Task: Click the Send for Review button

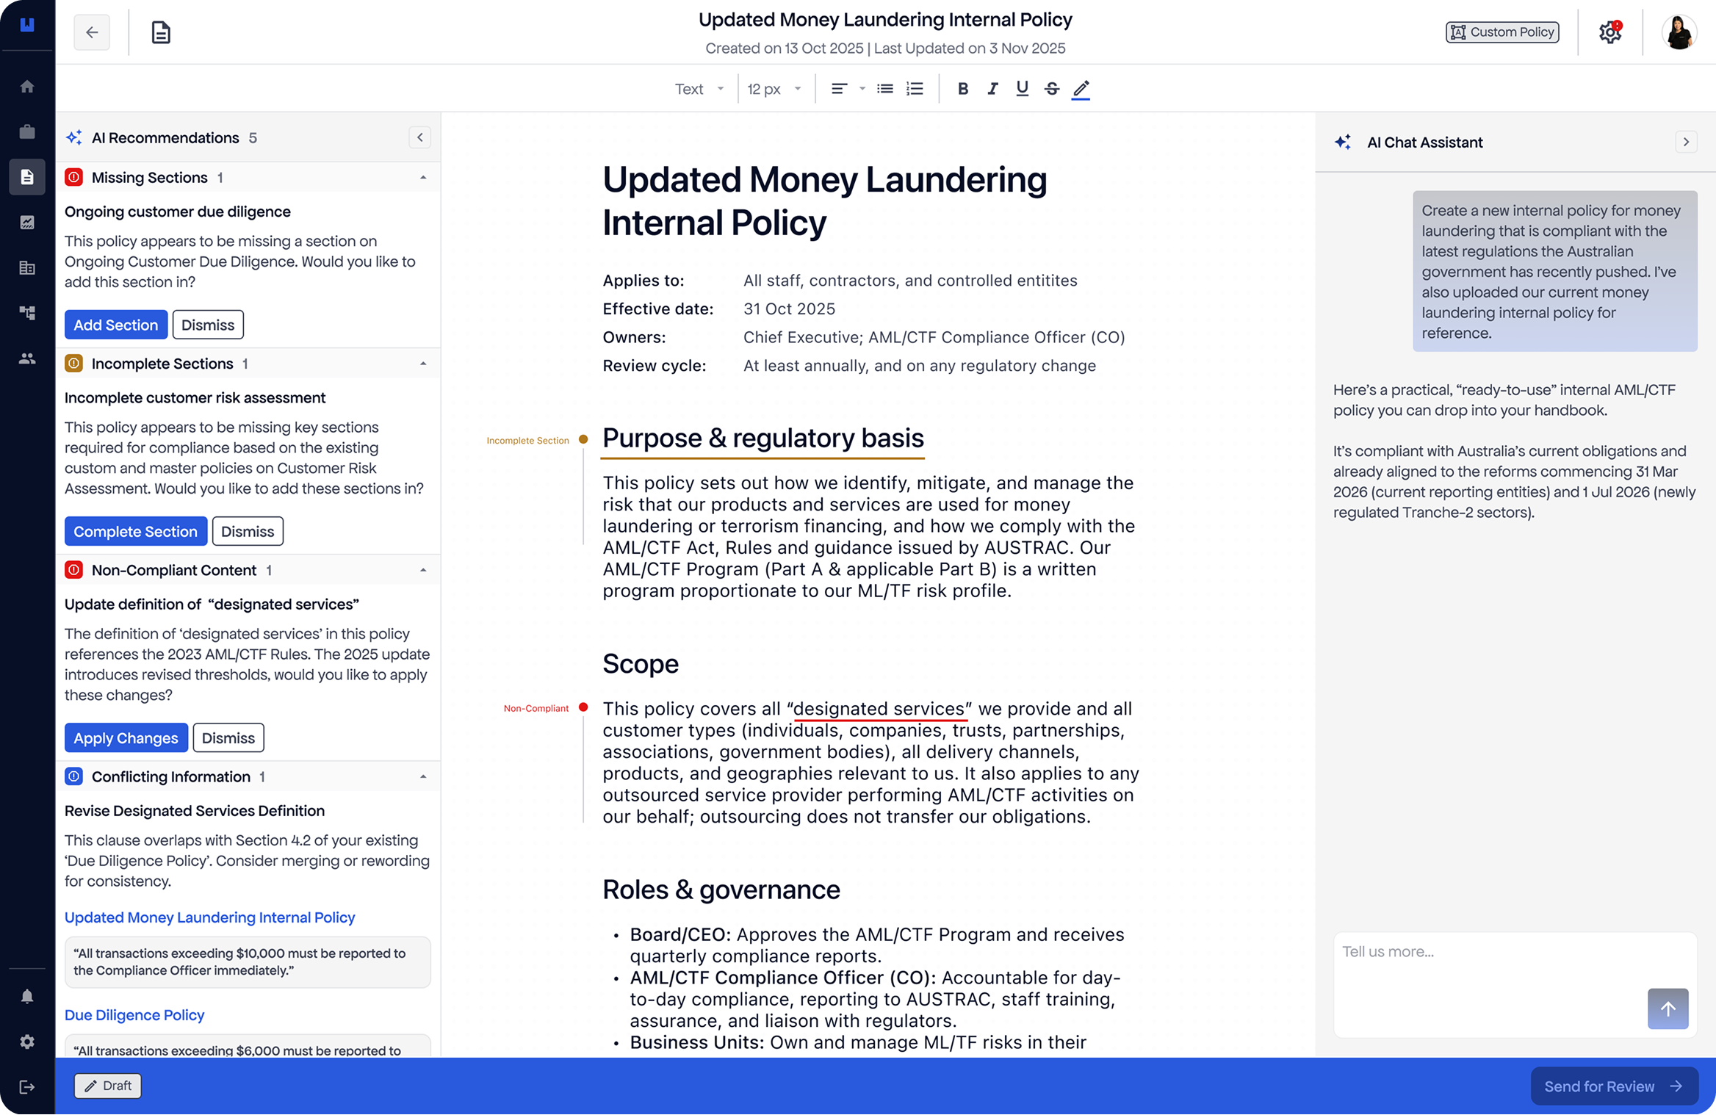Action: click(1614, 1086)
